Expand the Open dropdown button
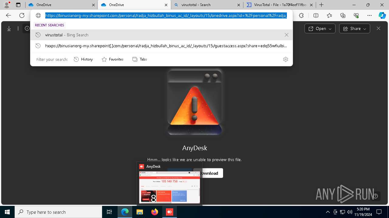The height and width of the screenshot is (218, 389). (320, 28)
